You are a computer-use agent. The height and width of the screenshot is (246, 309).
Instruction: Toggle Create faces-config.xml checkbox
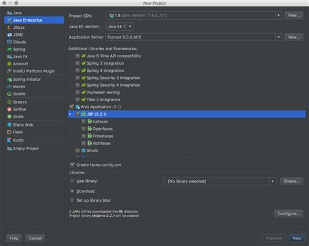(72, 164)
